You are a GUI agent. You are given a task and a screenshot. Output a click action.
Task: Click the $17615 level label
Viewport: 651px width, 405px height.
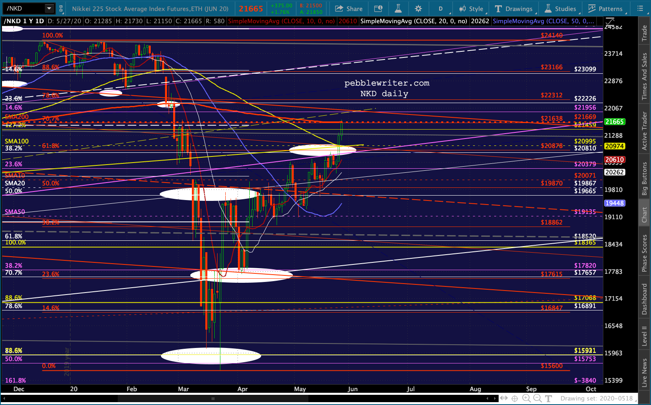click(552, 274)
